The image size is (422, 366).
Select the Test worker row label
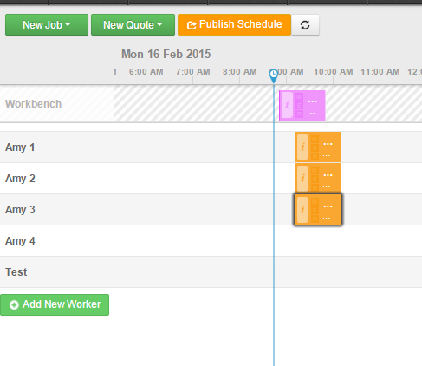point(16,272)
